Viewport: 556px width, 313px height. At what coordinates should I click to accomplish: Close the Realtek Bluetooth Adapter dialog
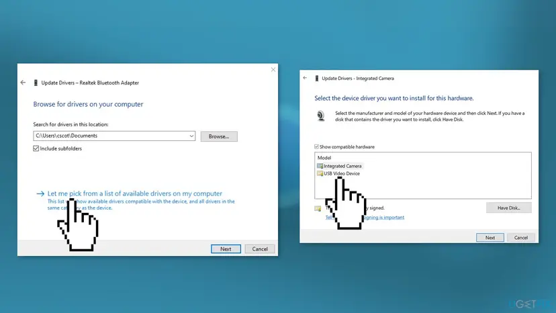(273, 70)
